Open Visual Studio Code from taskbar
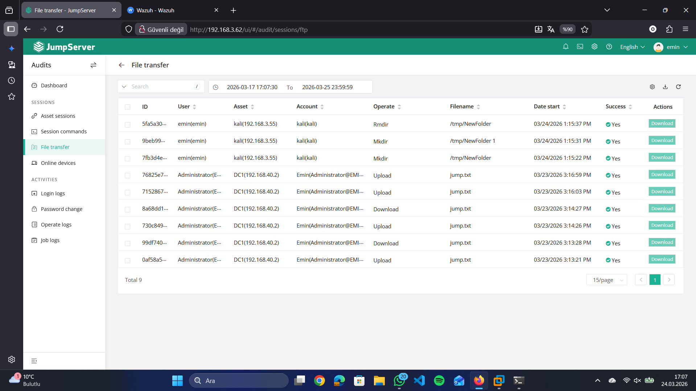Image resolution: width=696 pixels, height=391 pixels. 419,380
